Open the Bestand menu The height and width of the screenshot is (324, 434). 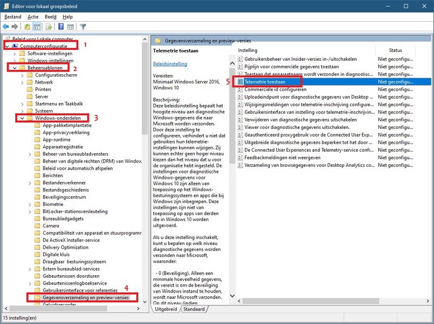coord(12,16)
